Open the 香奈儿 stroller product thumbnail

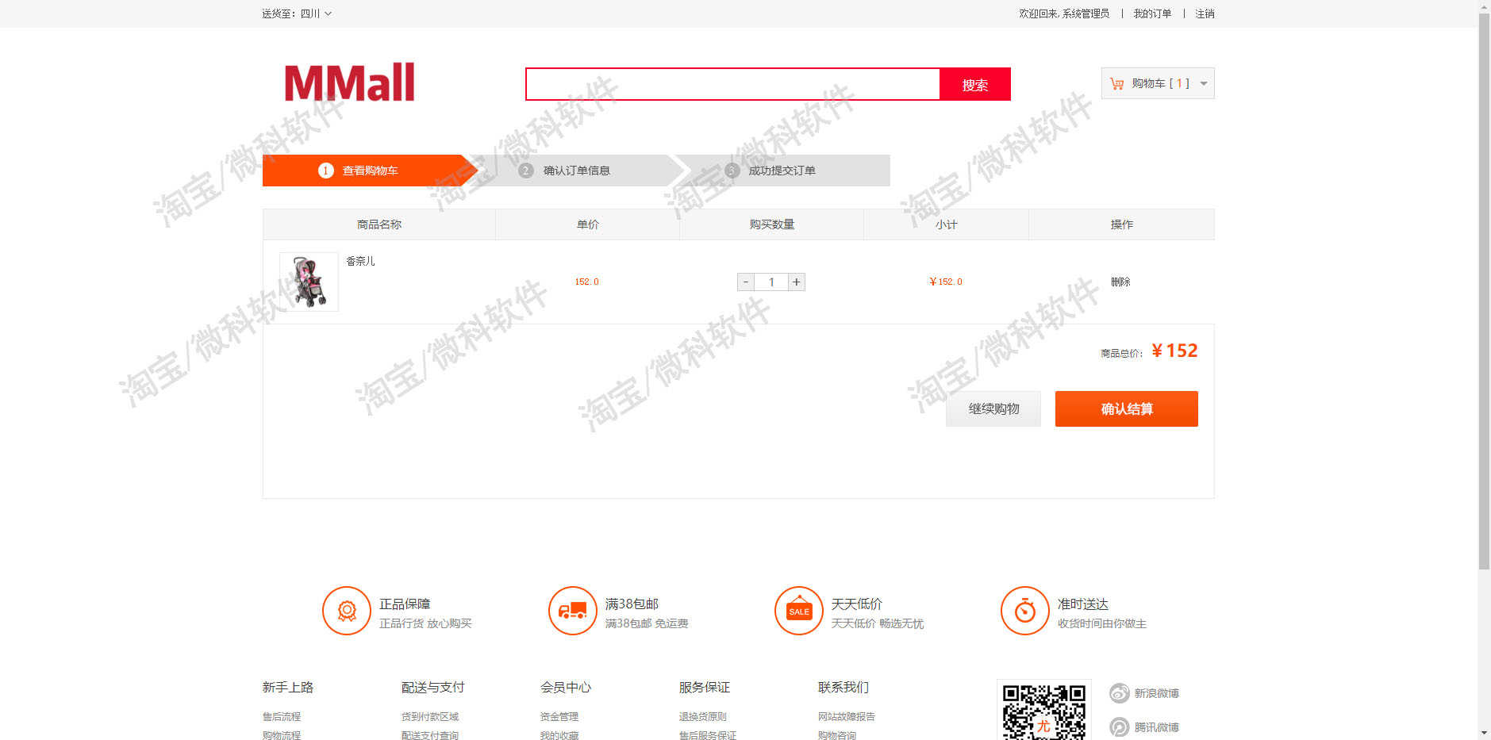309,282
